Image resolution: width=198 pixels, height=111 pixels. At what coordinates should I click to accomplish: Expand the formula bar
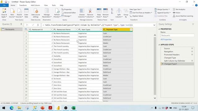click(154, 25)
